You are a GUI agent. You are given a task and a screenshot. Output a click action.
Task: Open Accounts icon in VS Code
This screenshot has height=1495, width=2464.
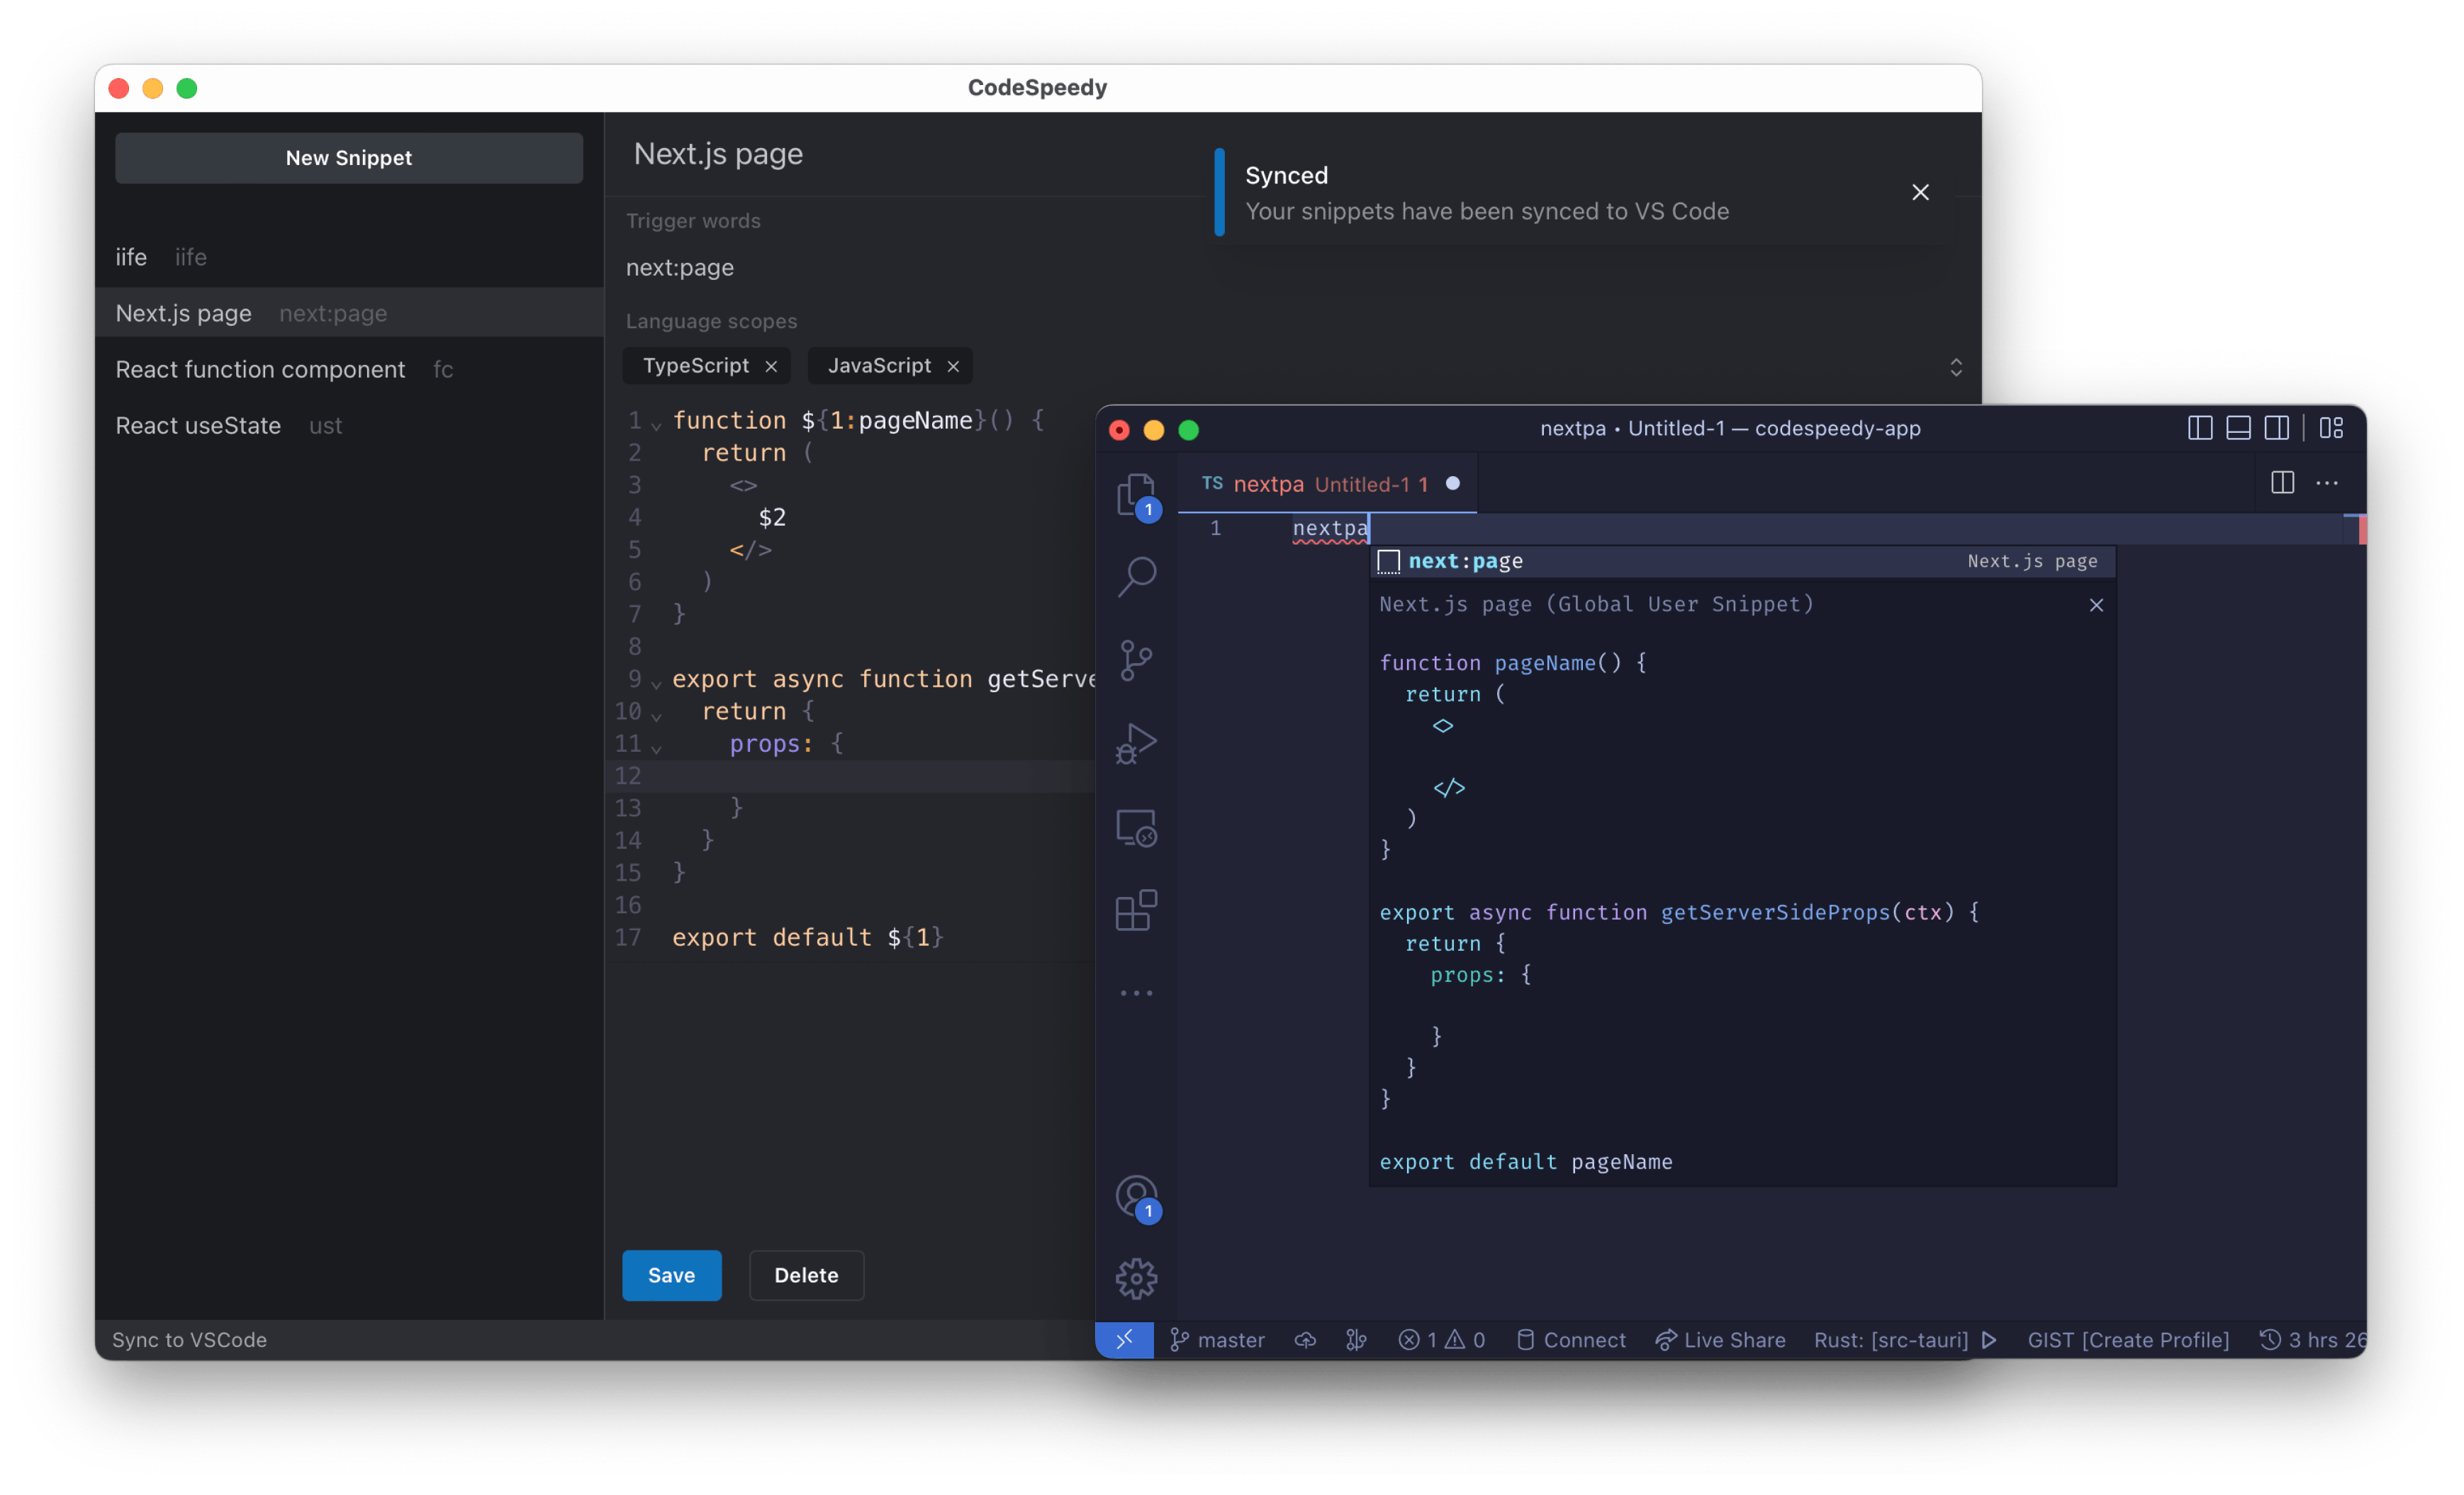(x=1137, y=1196)
